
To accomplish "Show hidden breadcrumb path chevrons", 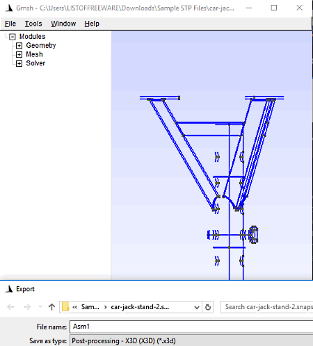I will coord(74,307).
